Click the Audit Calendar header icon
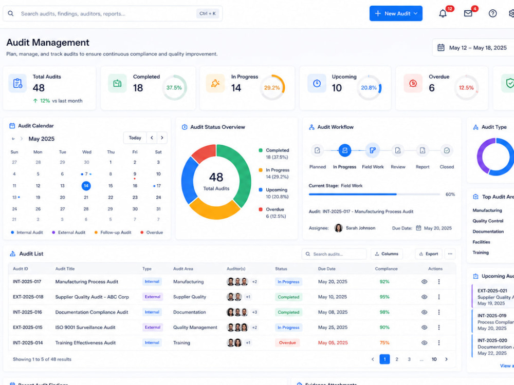Image resolution: width=514 pixels, height=385 pixels. tap(12, 126)
